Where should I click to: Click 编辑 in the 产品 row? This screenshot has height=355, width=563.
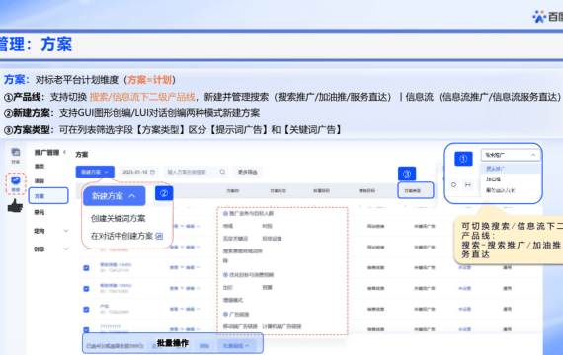tap(190, 309)
